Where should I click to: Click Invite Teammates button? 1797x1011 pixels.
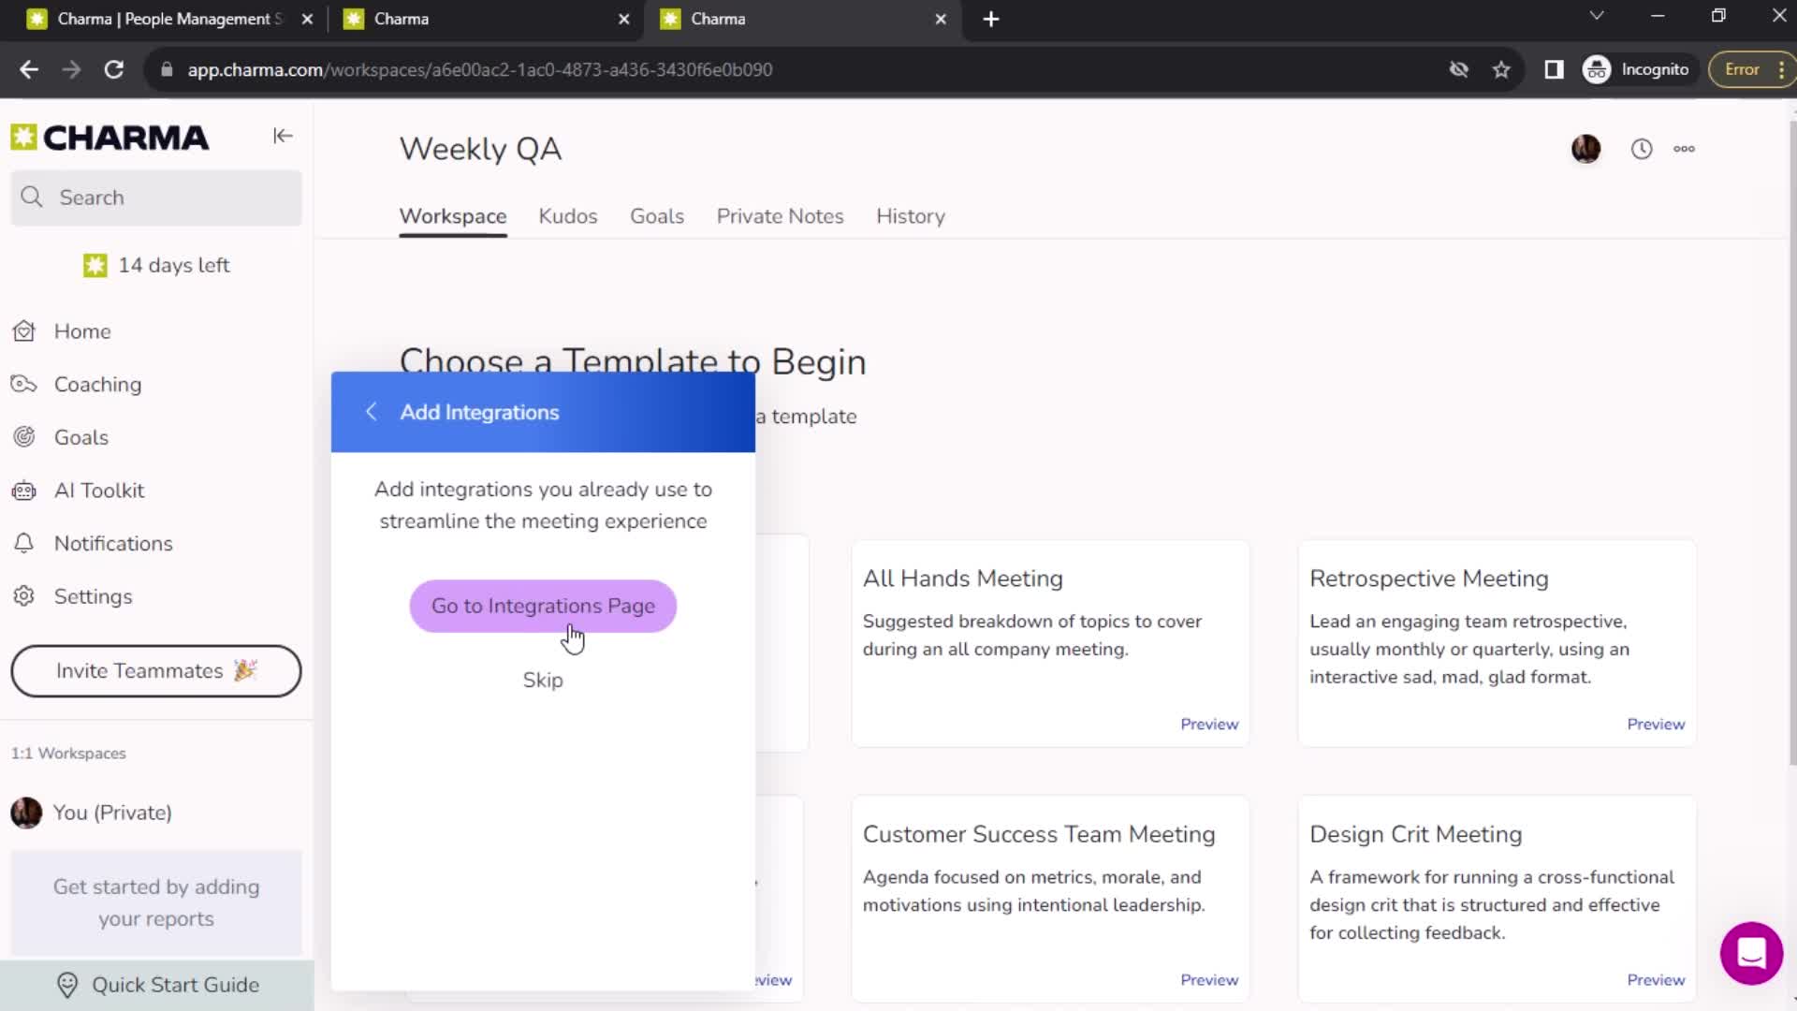(x=156, y=671)
